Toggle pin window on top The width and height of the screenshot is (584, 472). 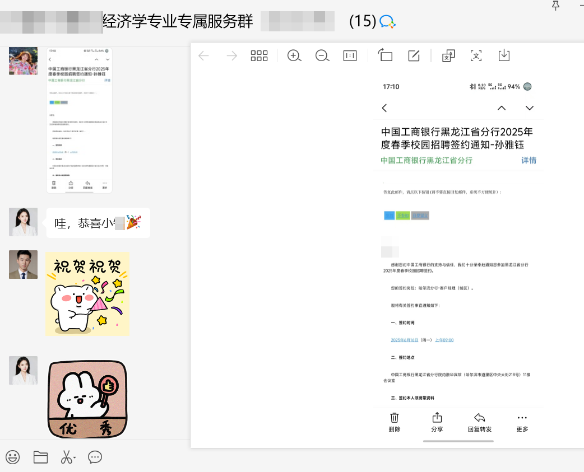click(x=556, y=6)
